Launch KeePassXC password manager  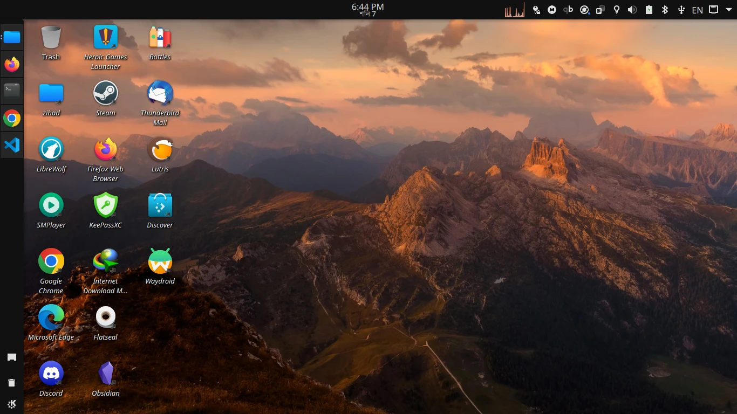tap(105, 204)
